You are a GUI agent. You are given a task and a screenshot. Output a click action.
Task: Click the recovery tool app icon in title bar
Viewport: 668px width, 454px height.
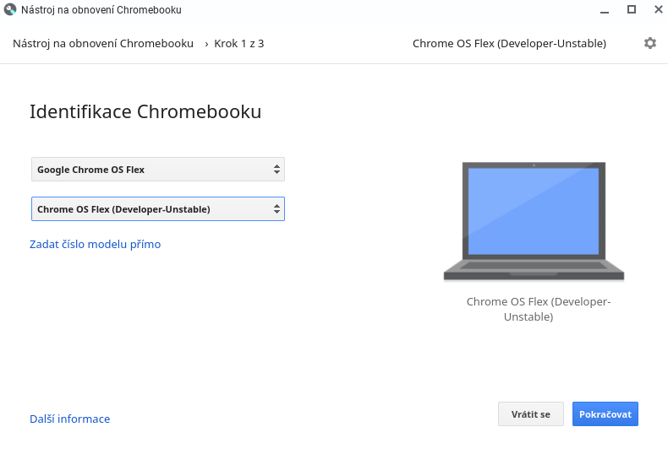[10, 9]
